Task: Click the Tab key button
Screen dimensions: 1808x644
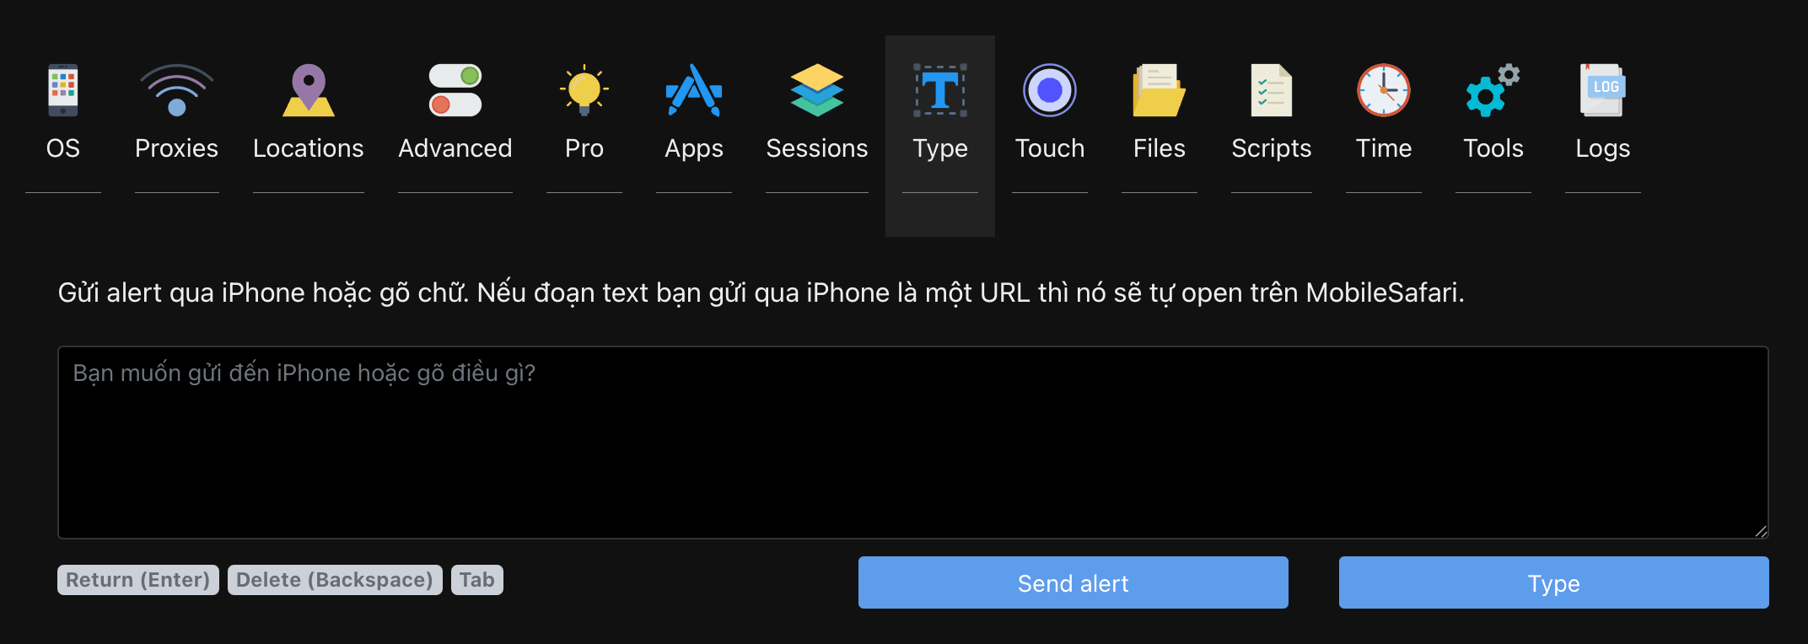Action: click(477, 580)
